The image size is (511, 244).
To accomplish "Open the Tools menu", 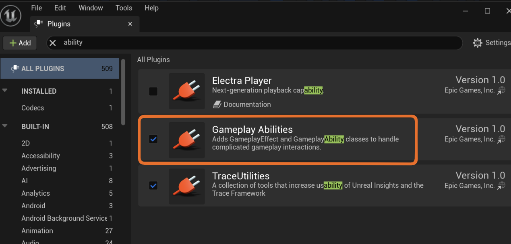I will click(124, 8).
